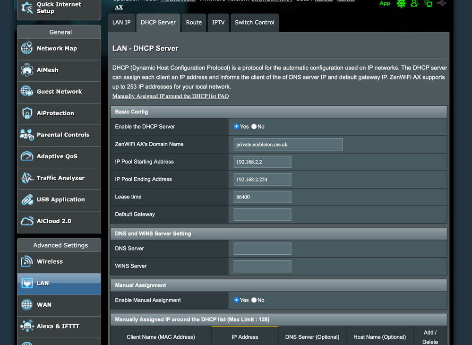472x345 pixels.
Task: Select No for Enable Manual Assignment
Action: click(254, 300)
